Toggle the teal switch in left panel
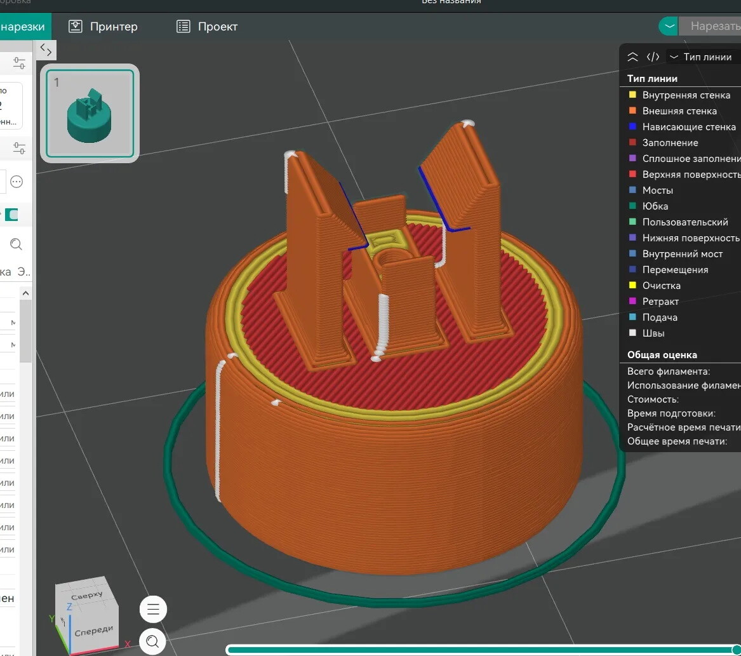741x656 pixels. click(11, 215)
